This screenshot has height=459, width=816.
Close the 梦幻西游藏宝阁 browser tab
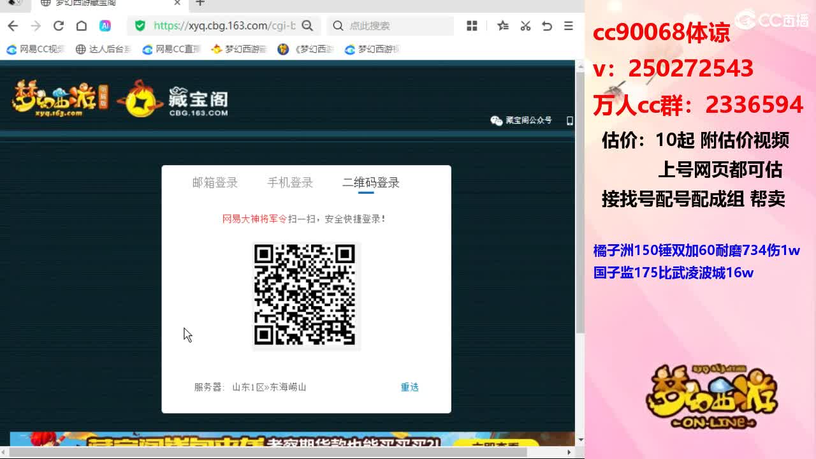click(x=177, y=3)
